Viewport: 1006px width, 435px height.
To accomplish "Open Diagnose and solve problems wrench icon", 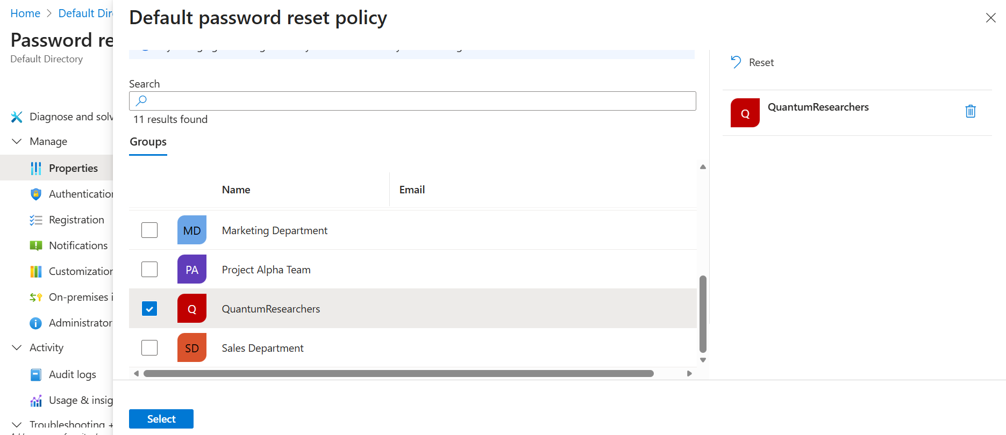I will click(x=17, y=117).
